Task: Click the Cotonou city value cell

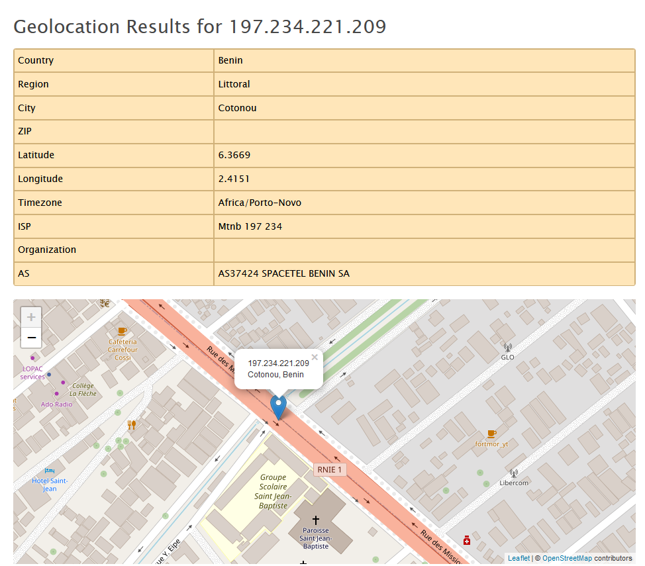Action: click(x=237, y=108)
